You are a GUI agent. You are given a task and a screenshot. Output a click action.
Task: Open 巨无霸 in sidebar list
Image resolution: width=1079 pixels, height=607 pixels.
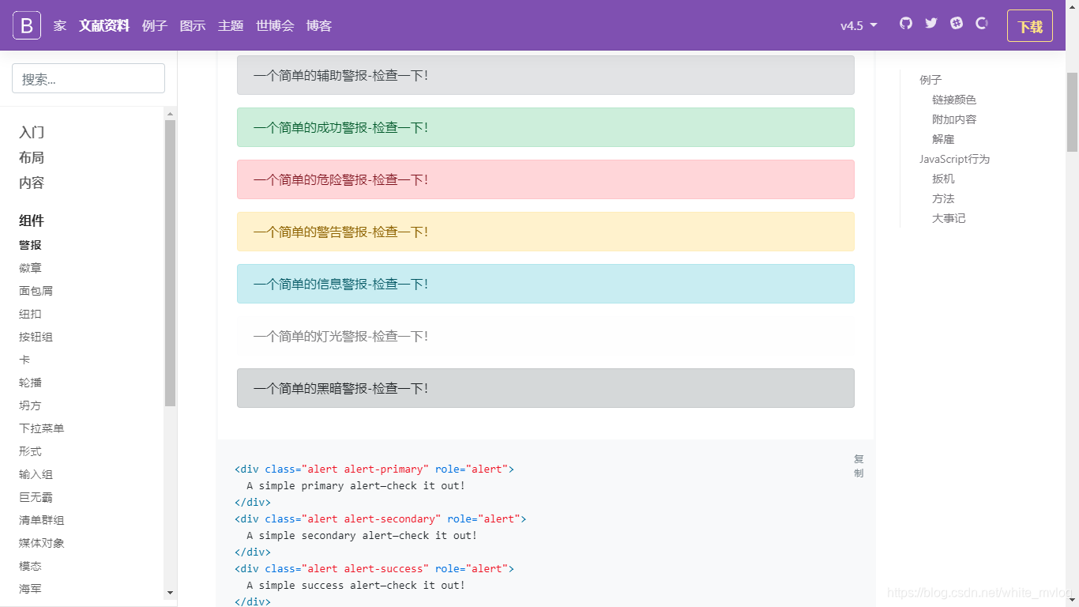tap(36, 497)
